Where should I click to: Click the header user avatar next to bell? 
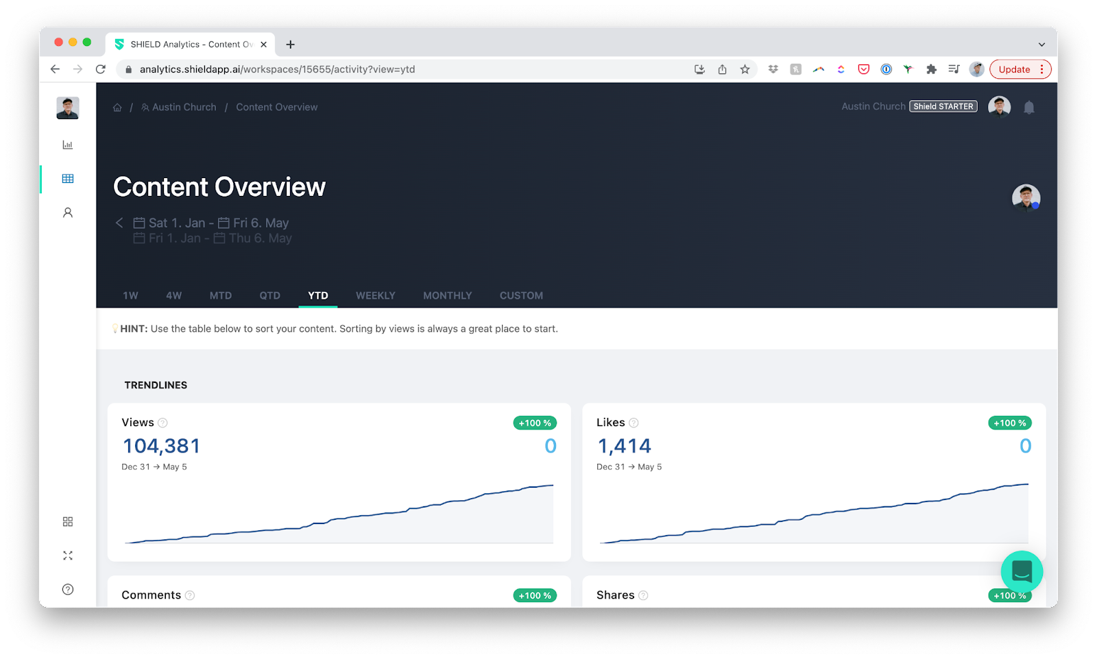(x=1000, y=107)
